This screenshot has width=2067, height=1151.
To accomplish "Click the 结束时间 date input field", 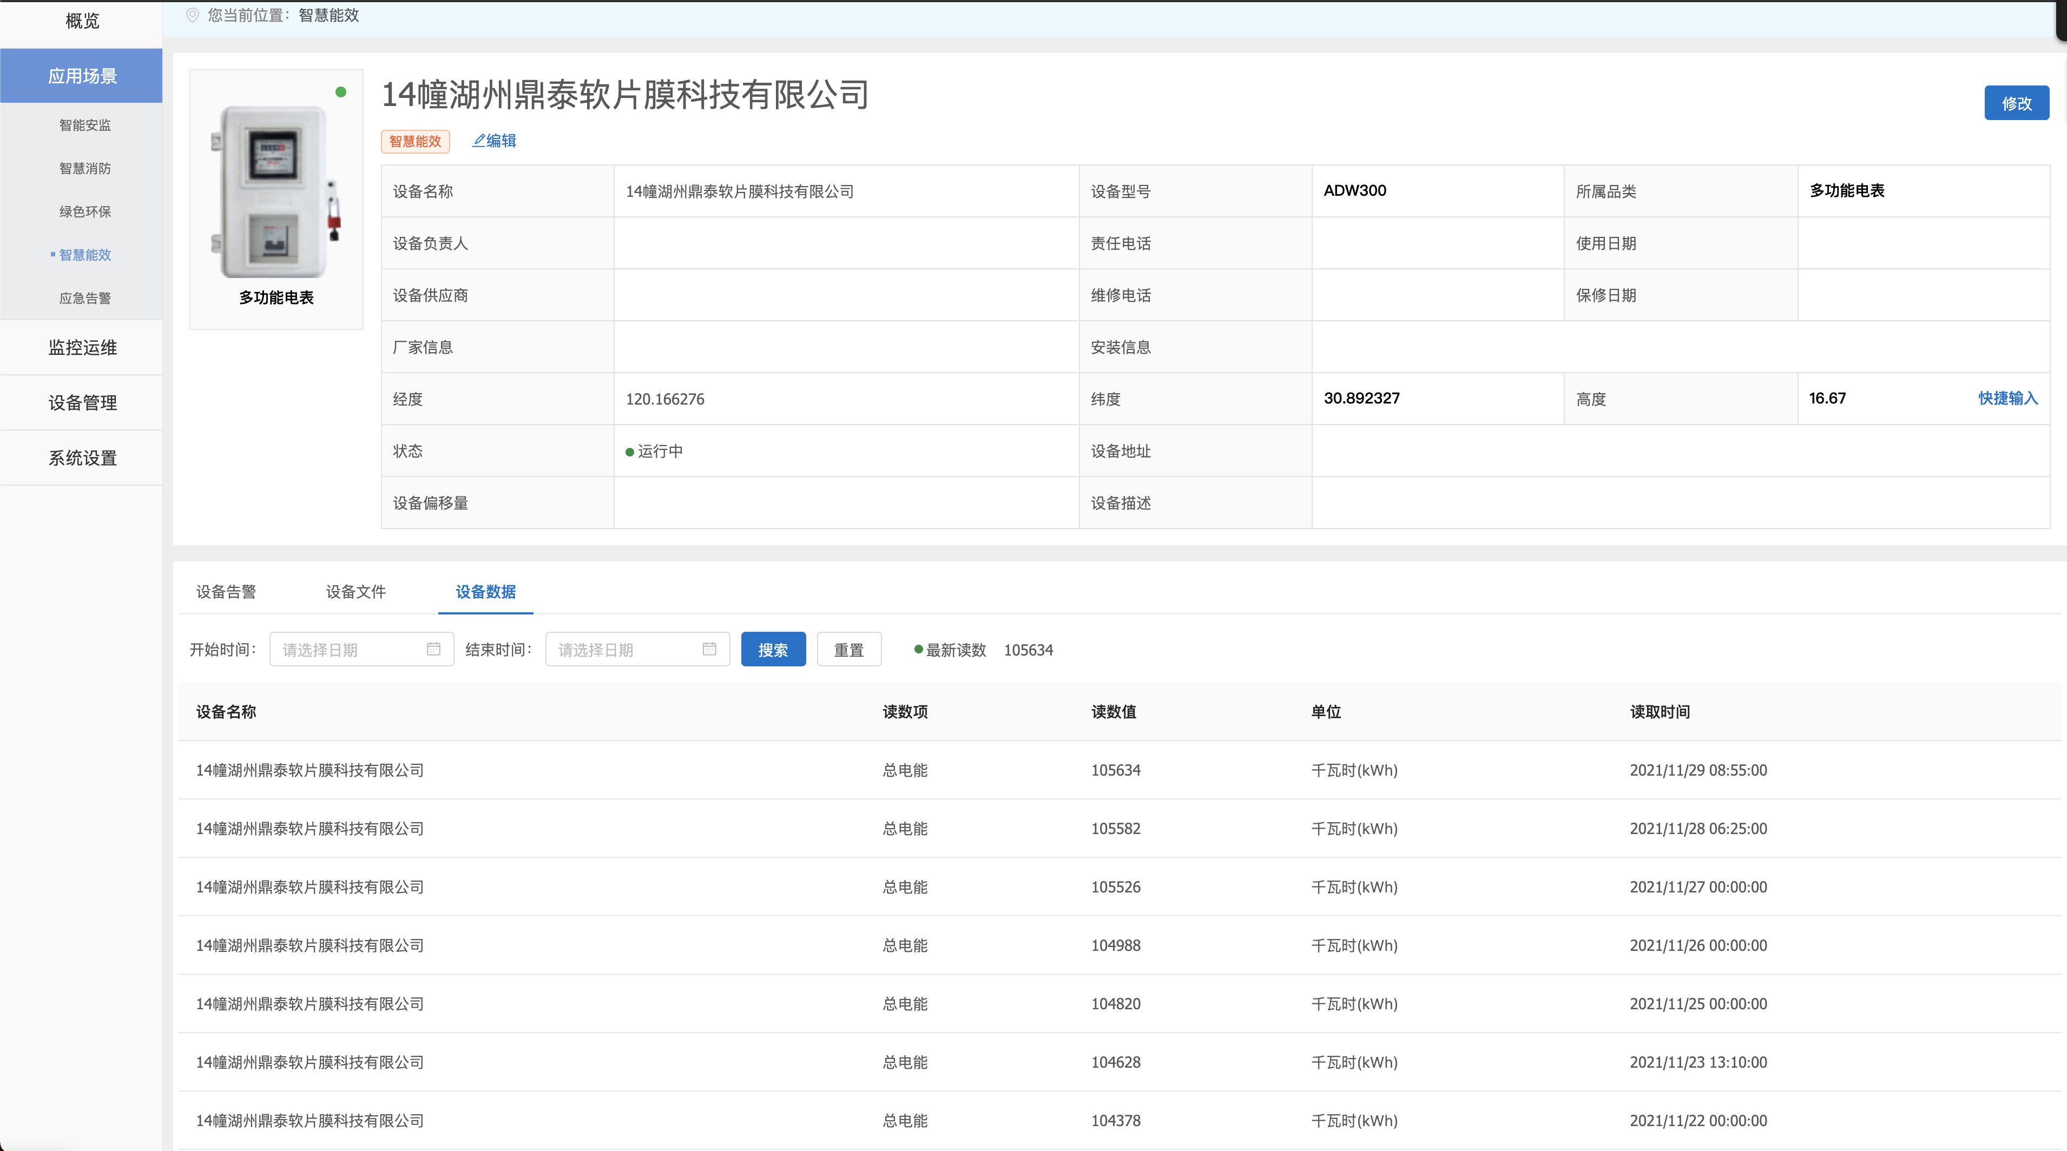I will [x=638, y=649].
